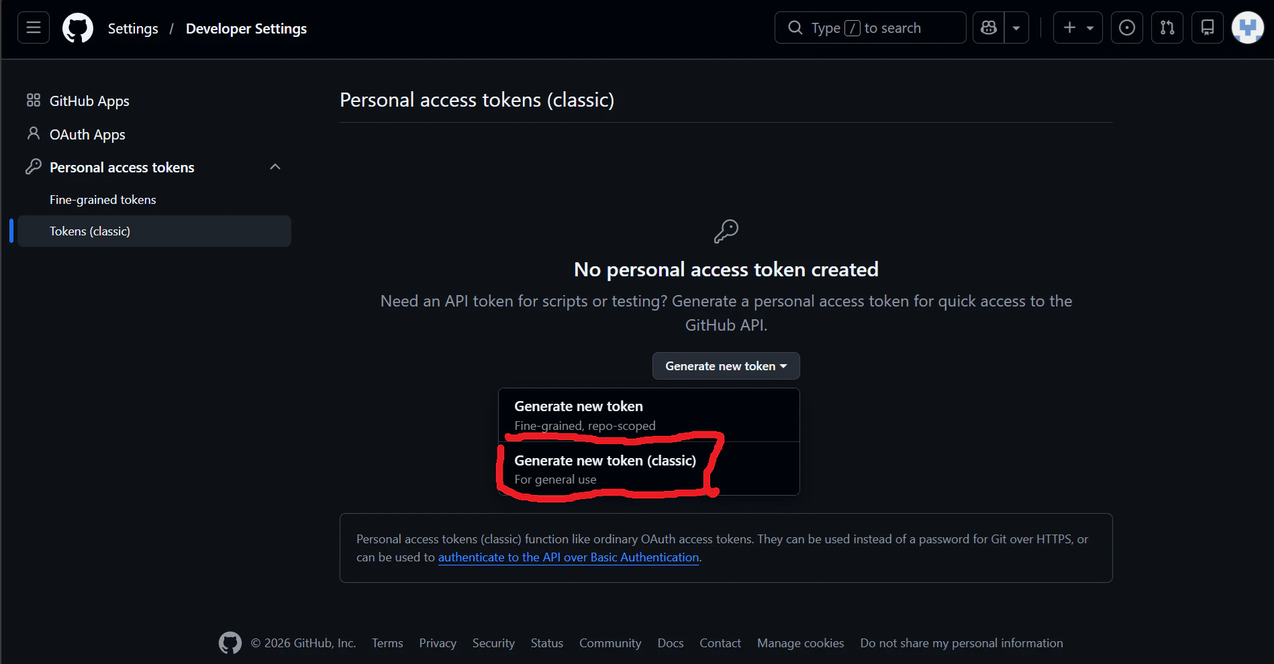Screen dimensions: 1274x664
Task: Open the Security footer link
Action: [x=493, y=643]
